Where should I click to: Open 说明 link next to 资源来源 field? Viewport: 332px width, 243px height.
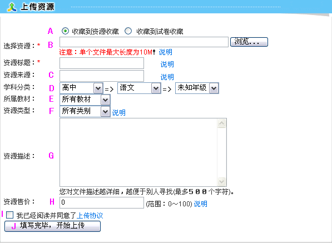167,77
